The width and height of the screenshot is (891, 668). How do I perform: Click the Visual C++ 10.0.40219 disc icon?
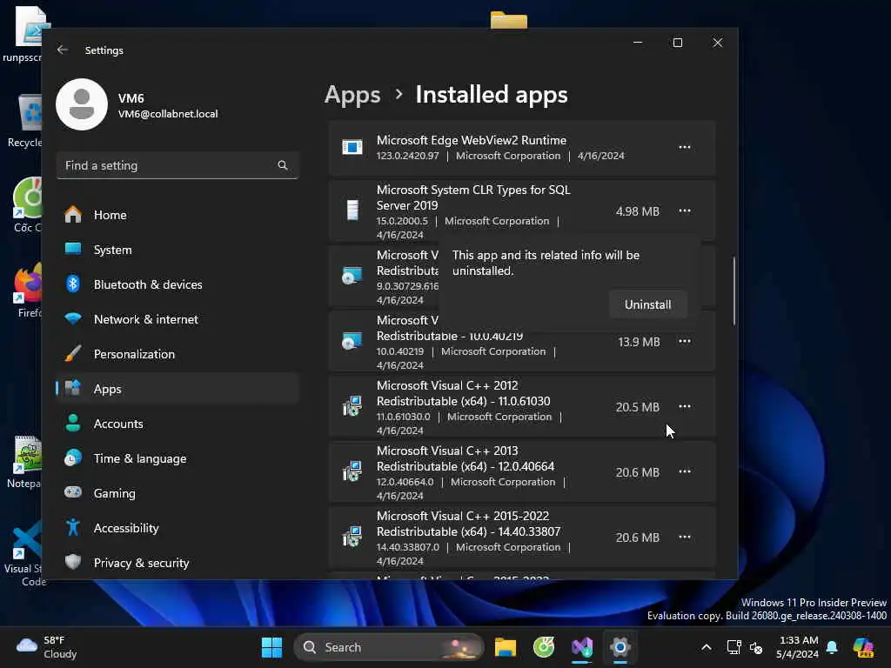352,341
